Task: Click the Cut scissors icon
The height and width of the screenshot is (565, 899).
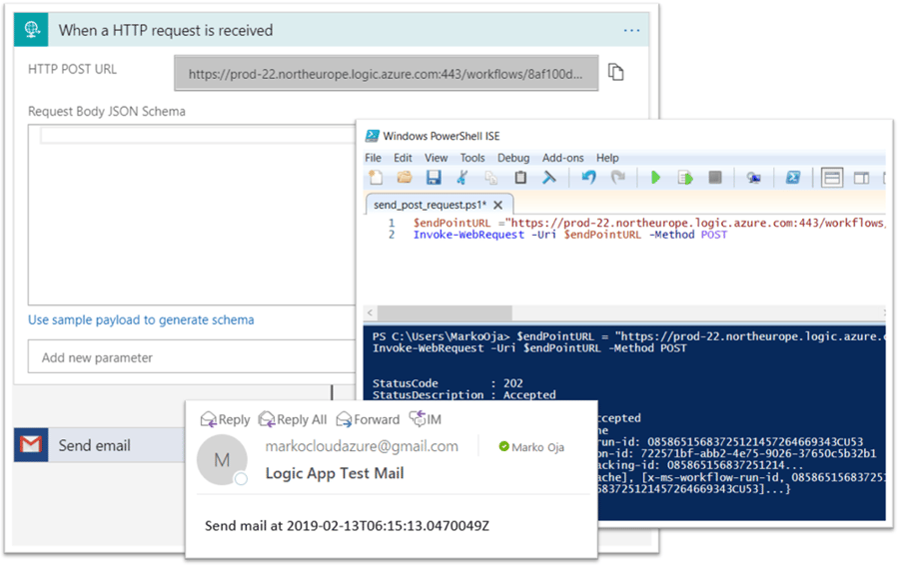Action: tap(462, 178)
